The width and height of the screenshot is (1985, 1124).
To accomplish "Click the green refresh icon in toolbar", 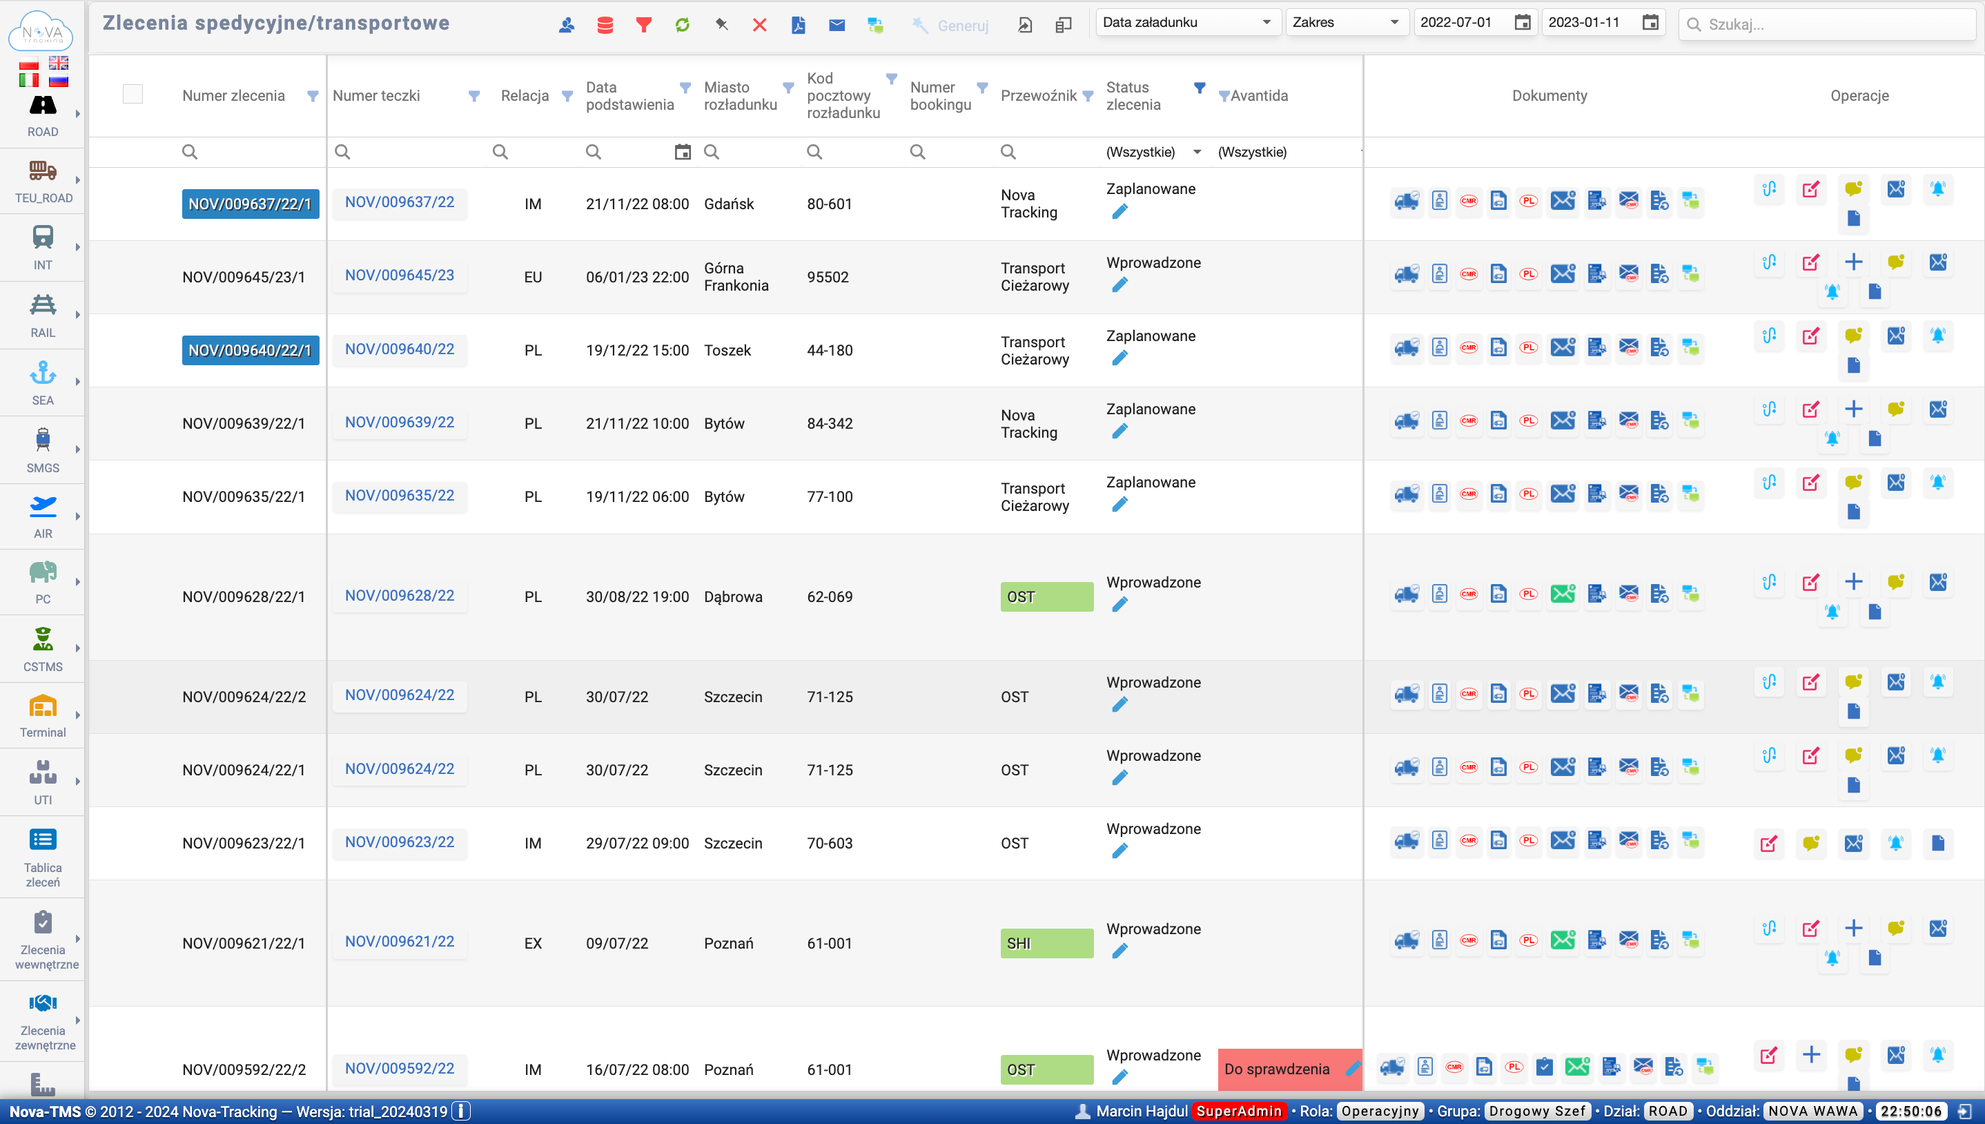I will (x=682, y=25).
